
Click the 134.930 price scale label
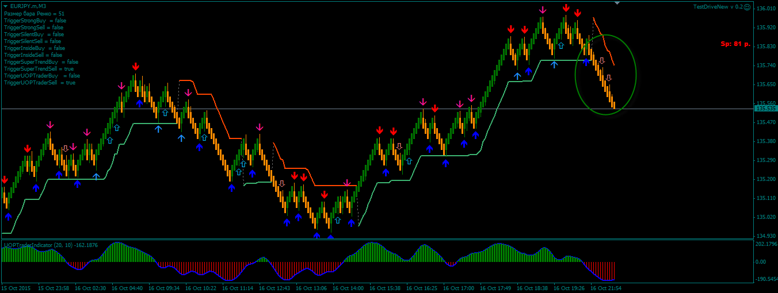[x=766, y=236]
